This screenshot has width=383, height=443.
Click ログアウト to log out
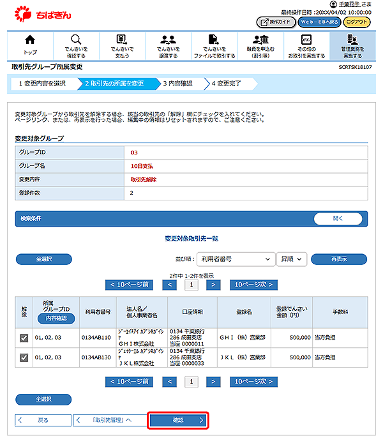point(356,22)
